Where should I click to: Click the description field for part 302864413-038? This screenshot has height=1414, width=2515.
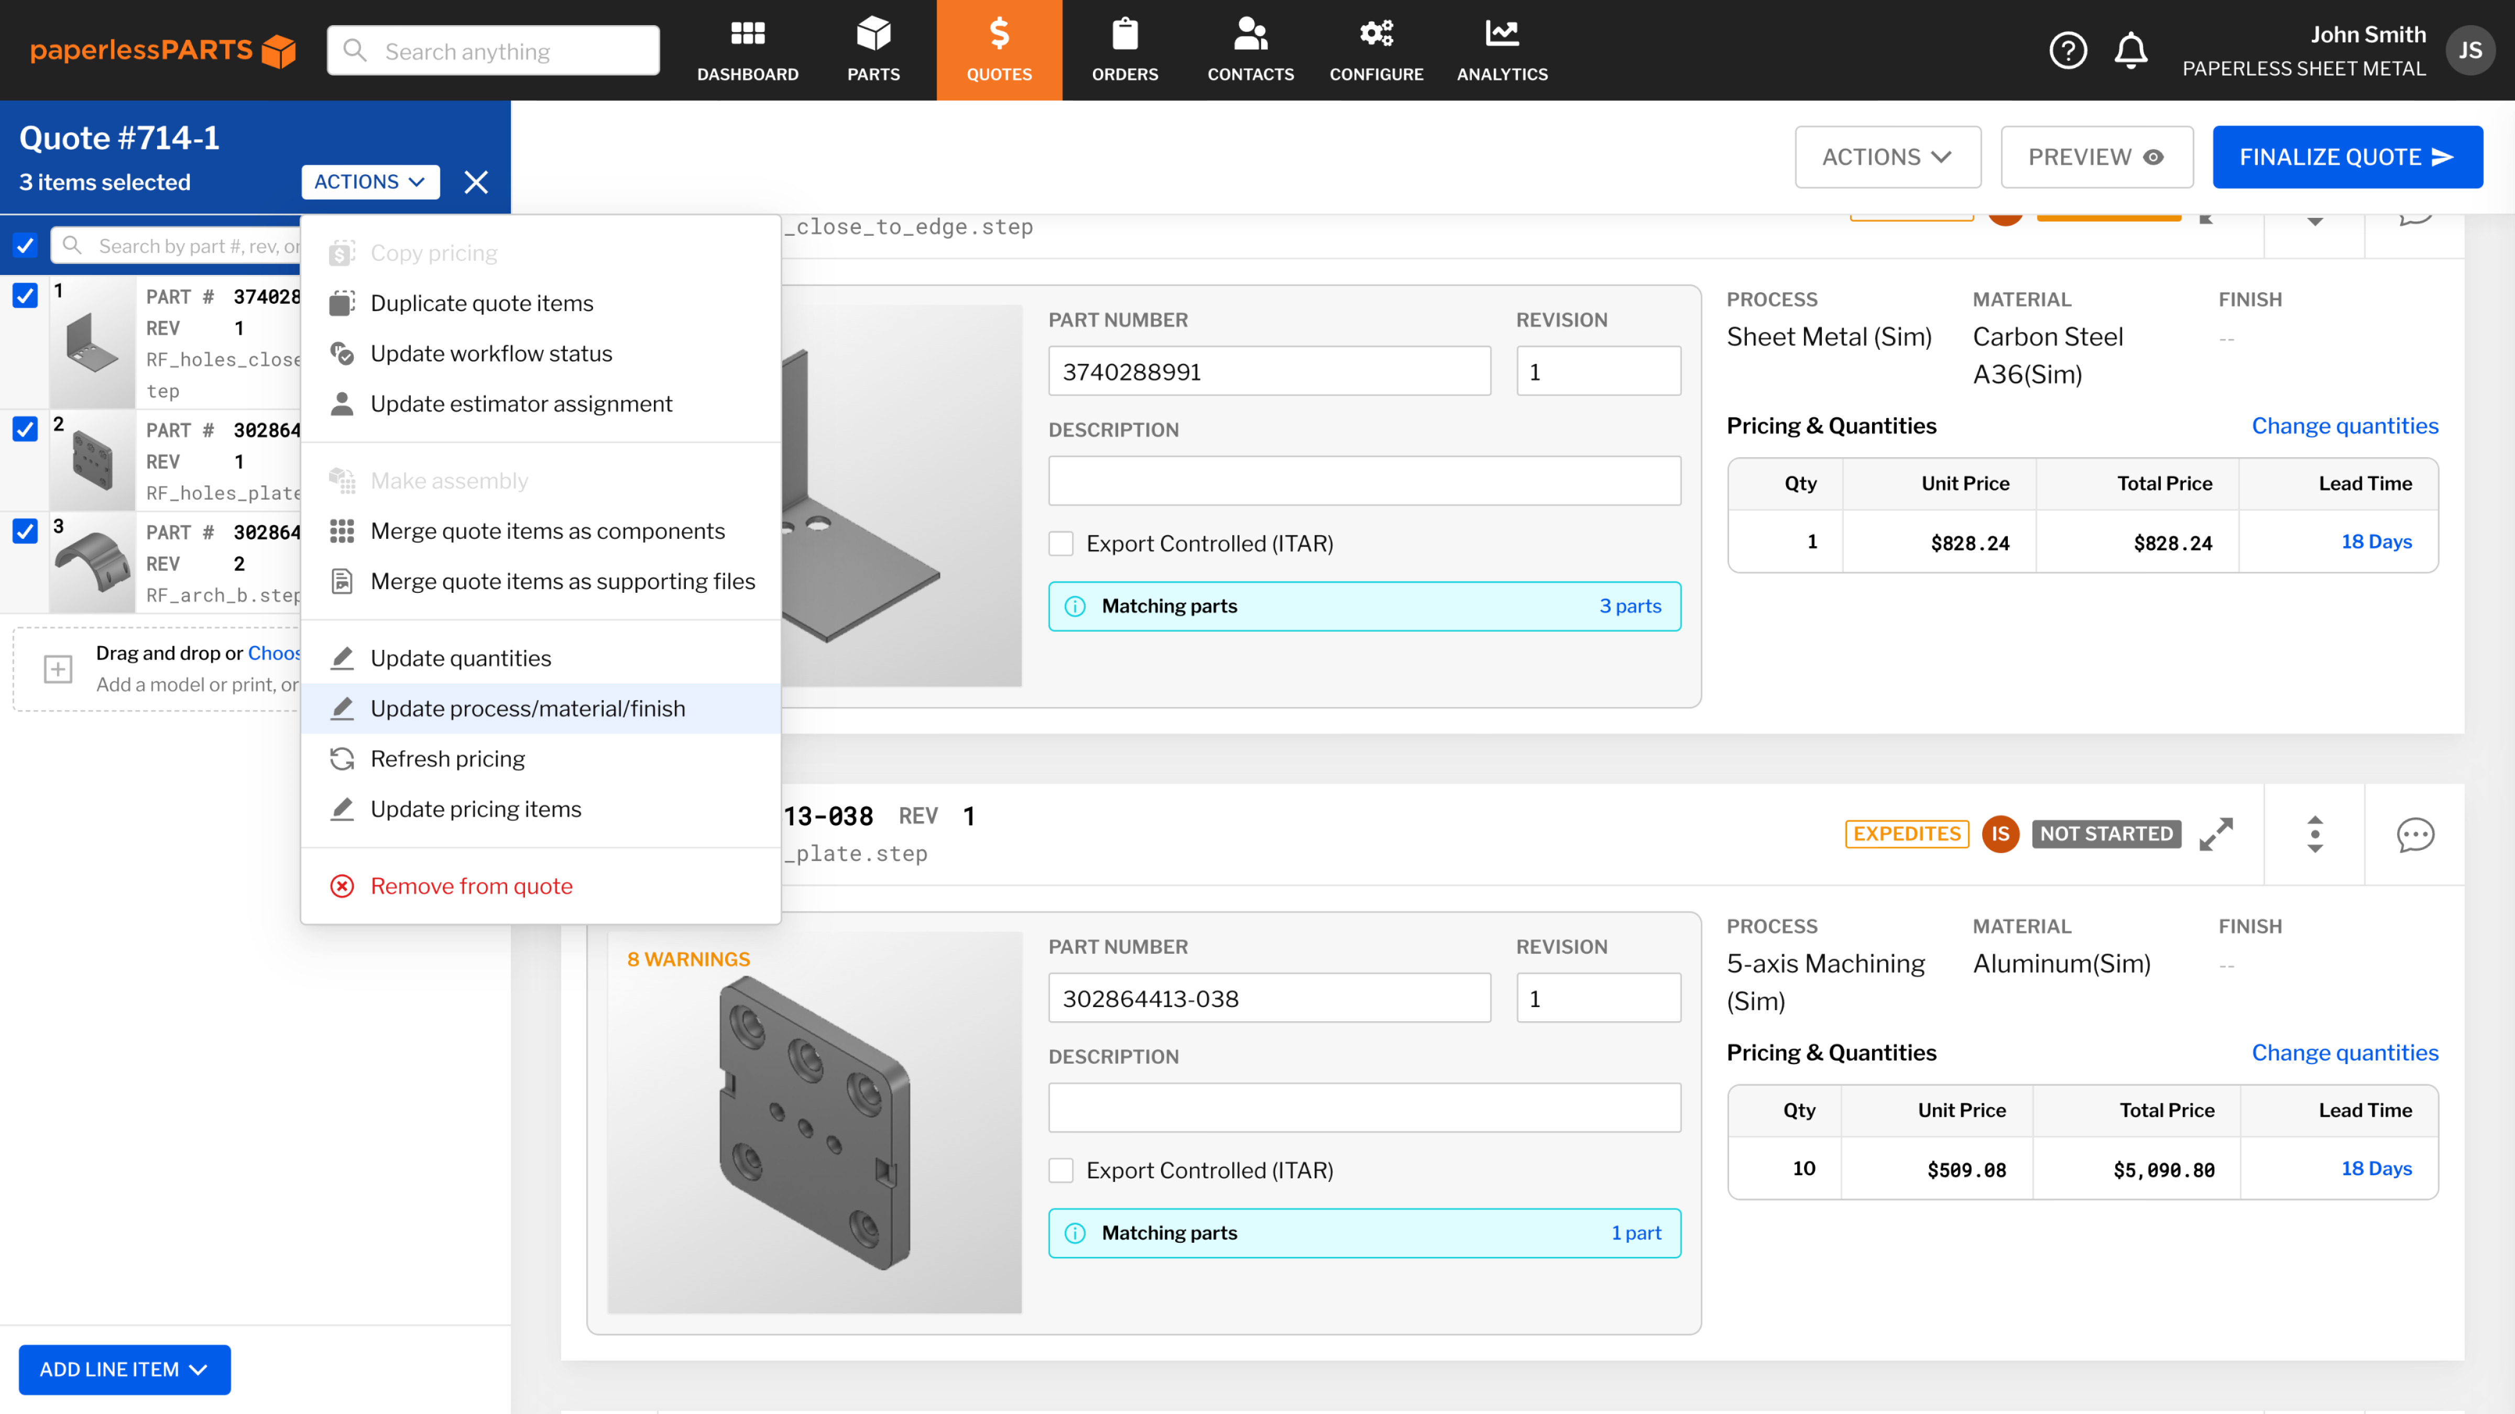tap(1364, 1108)
